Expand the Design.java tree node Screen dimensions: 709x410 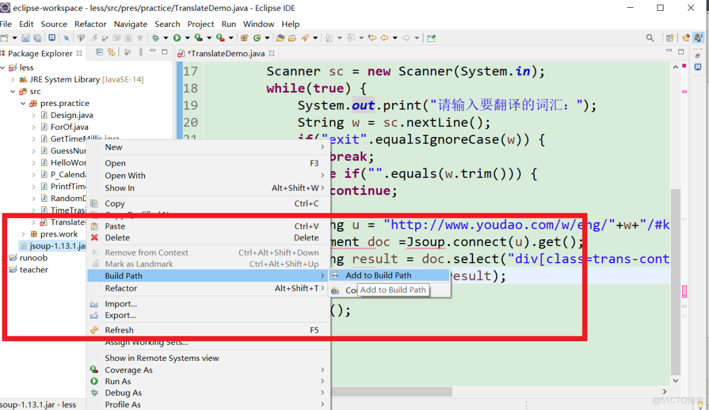click(34, 116)
